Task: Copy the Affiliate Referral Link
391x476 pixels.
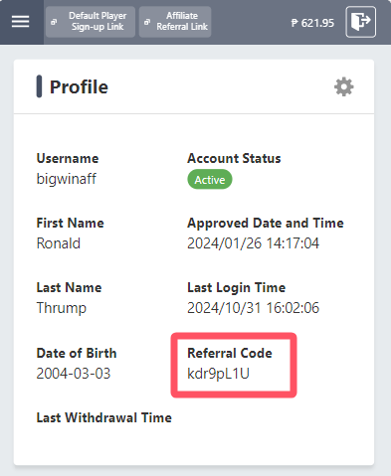Action: 175,22
